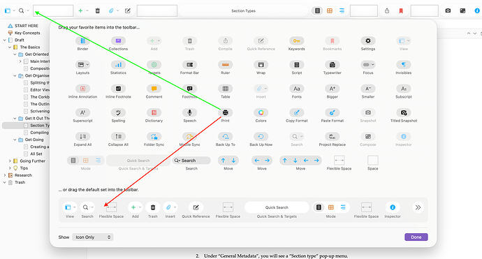This screenshot has width=482, height=259.
Task: Select the Fonts Aa icon
Action: (x=296, y=89)
